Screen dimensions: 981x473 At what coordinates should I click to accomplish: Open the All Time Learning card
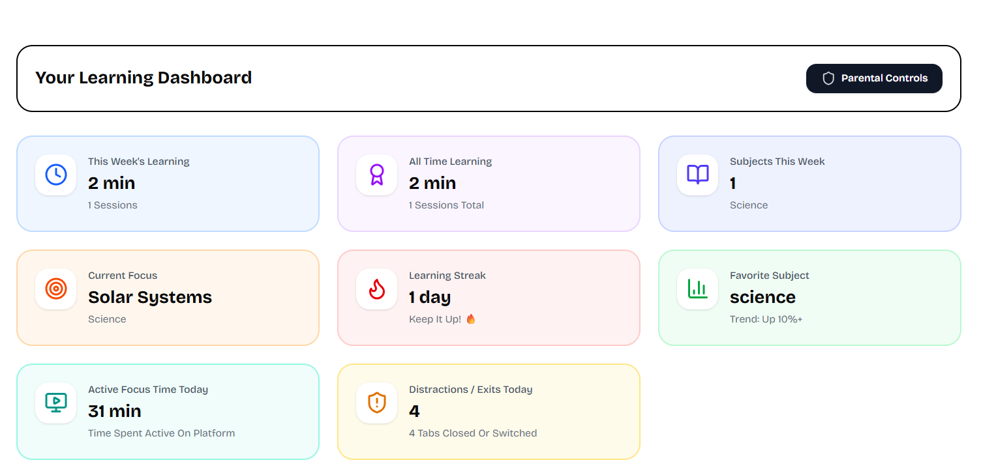click(x=489, y=183)
